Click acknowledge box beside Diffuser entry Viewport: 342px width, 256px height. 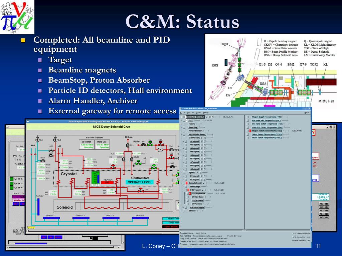click(x=184, y=211)
